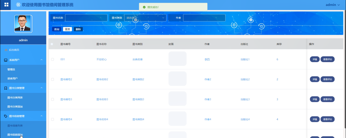Open the 图书类别 select dropdown
This screenshot has width=346, height=138.
[x=145, y=18]
